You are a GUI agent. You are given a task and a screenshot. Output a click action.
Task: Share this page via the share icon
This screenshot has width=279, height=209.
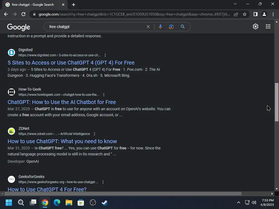click(x=236, y=14)
